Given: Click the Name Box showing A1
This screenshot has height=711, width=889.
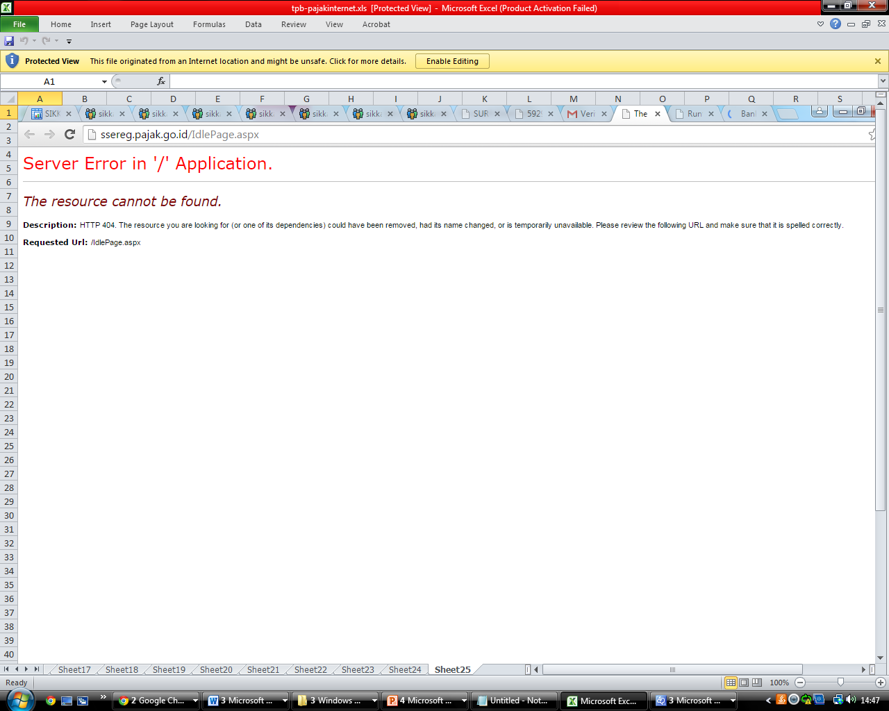Looking at the screenshot, I should coord(50,81).
